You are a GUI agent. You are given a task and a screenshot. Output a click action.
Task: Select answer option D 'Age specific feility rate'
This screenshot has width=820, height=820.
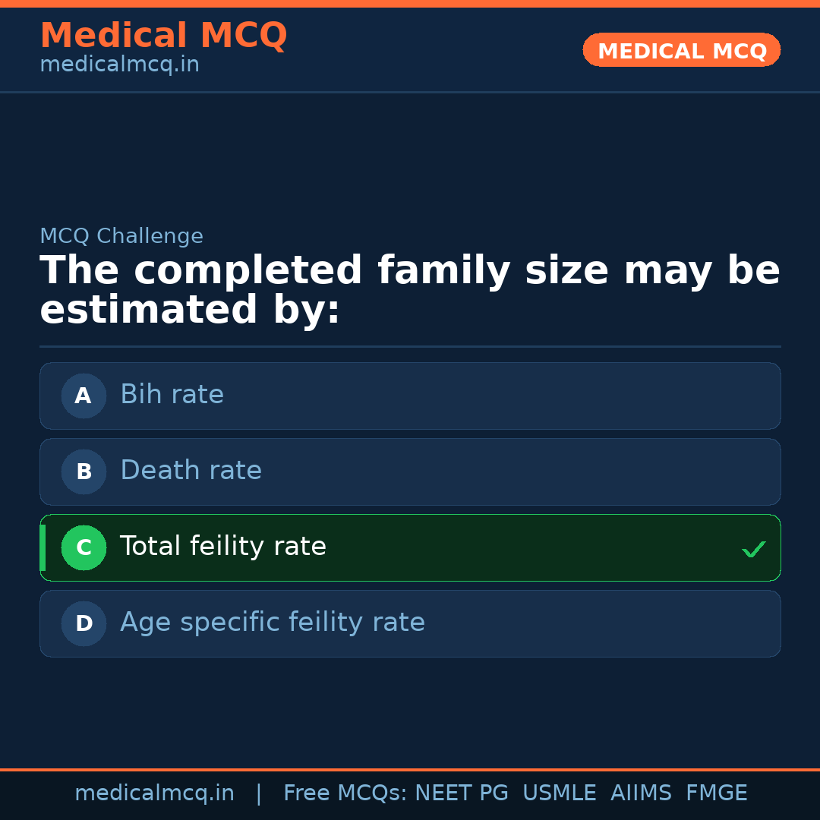pyautogui.click(x=410, y=623)
